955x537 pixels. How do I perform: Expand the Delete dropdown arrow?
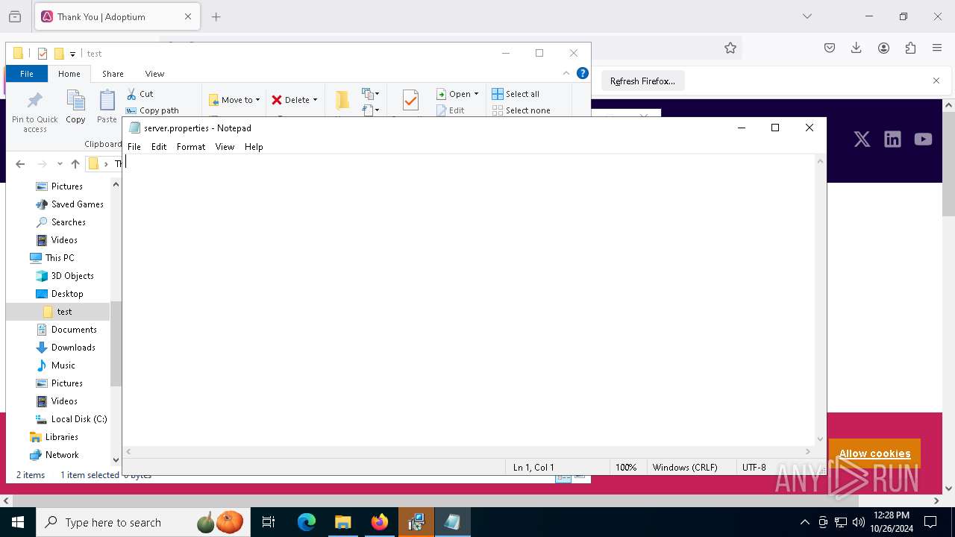point(315,100)
